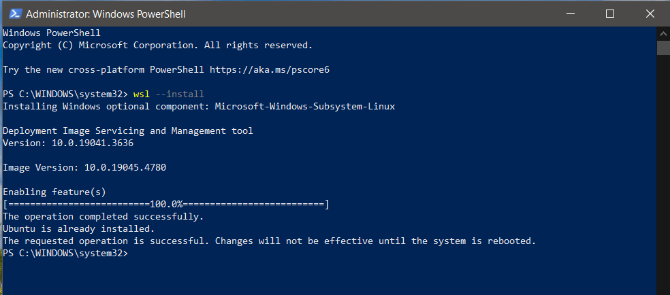
Task: Click the Microsoft-Windows-Subsystem-Linux component name
Action: (x=304, y=107)
